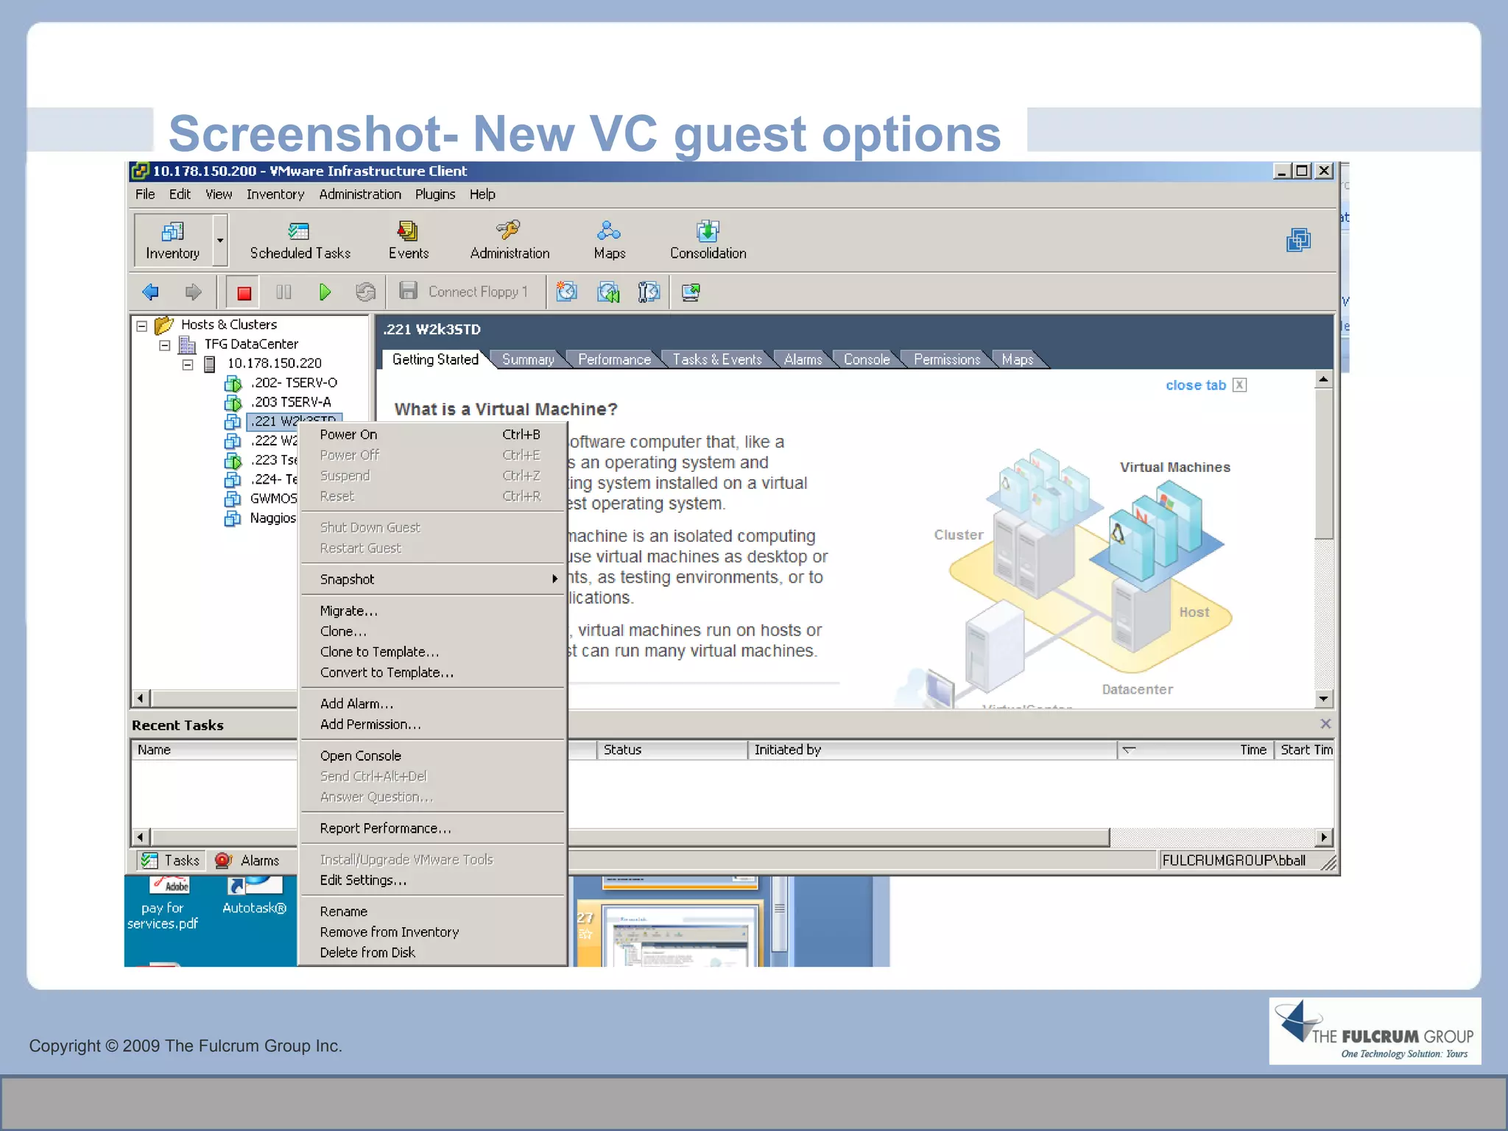Click the Take Snapshot toolbar icon
The image size is (1508, 1131).
coord(566,292)
